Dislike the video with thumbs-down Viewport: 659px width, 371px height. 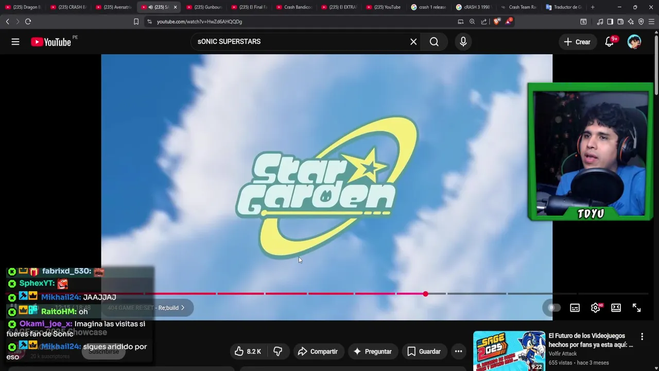[278, 351]
